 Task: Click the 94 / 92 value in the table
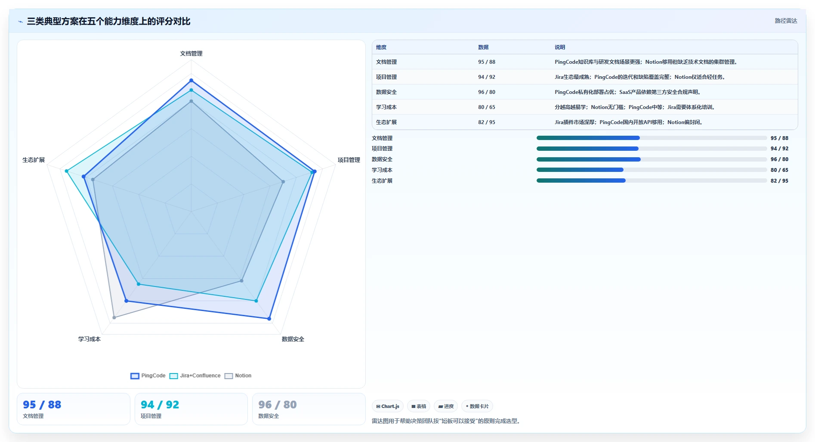[x=487, y=77]
